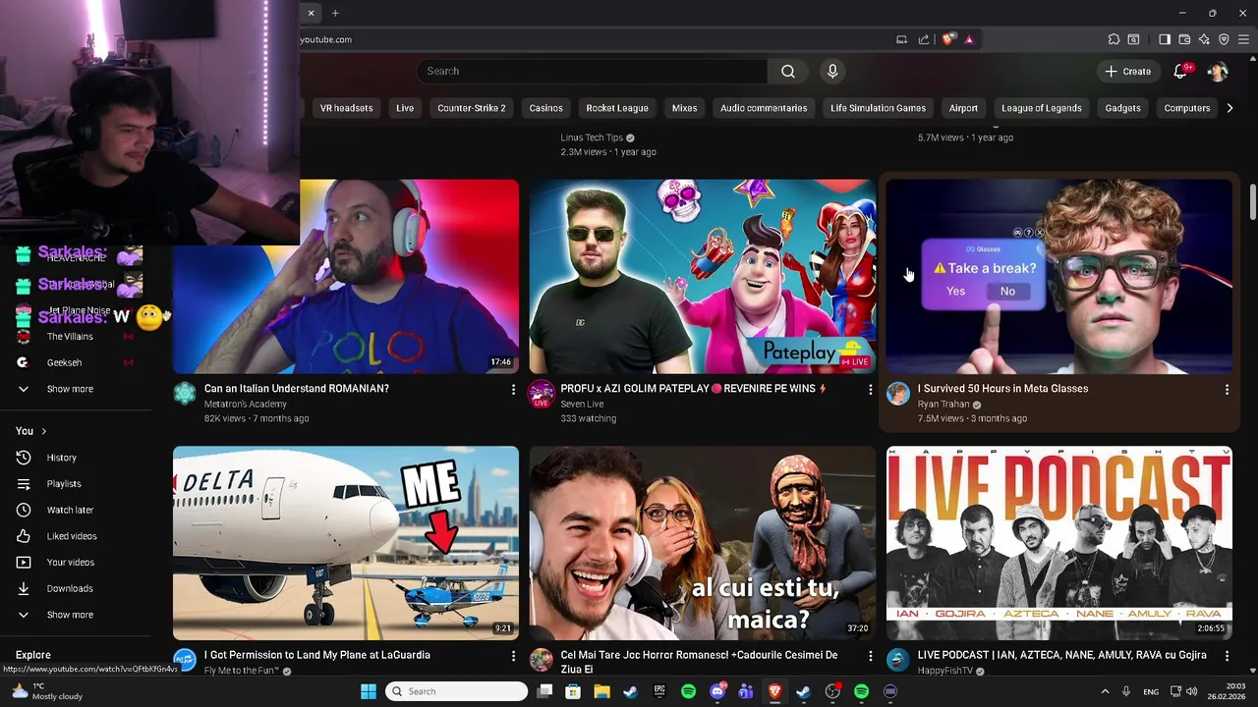Select the Counter-Strike 2 chip
The width and height of the screenshot is (1258, 707).
472,108
